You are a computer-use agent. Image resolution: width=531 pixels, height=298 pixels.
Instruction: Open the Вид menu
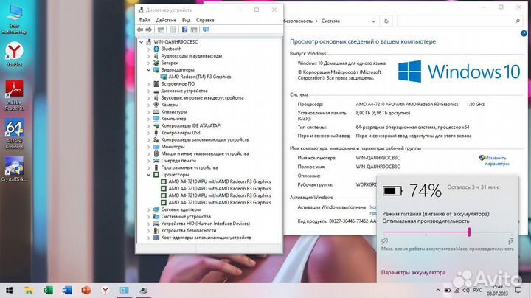click(187, 21)
